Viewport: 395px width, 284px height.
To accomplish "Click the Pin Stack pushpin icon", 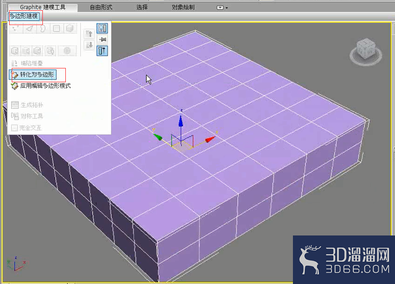I will 102,39.
